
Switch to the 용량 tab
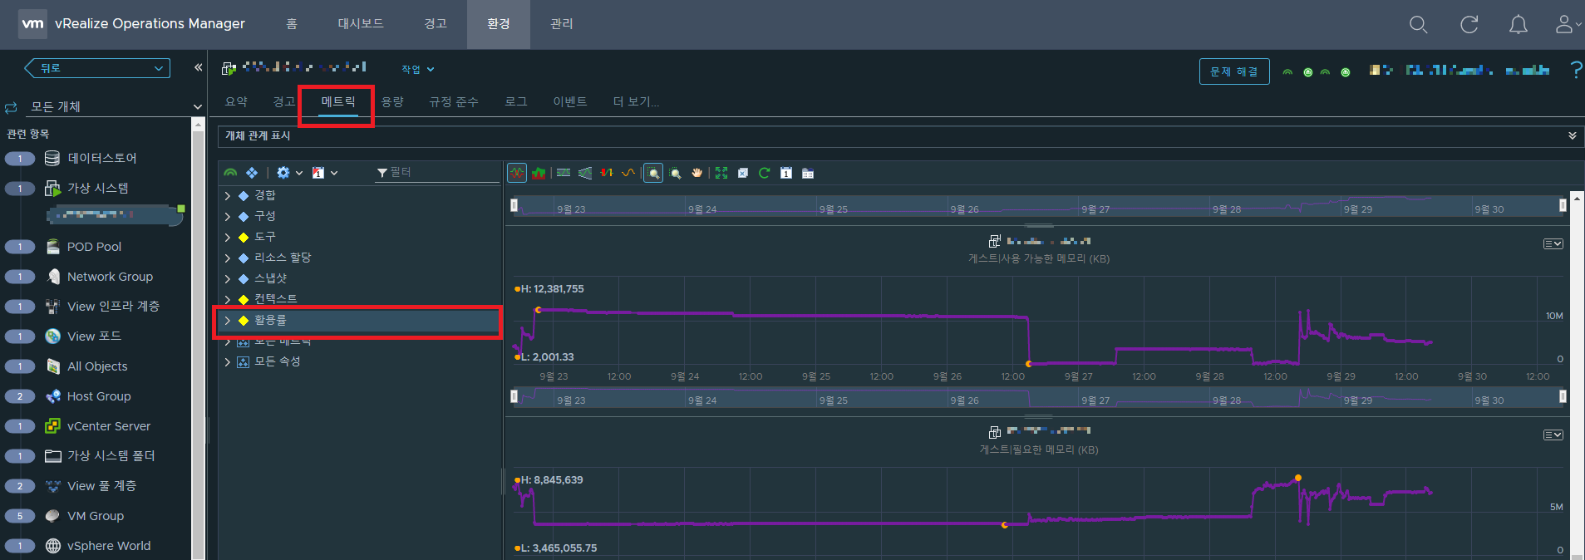392,101
